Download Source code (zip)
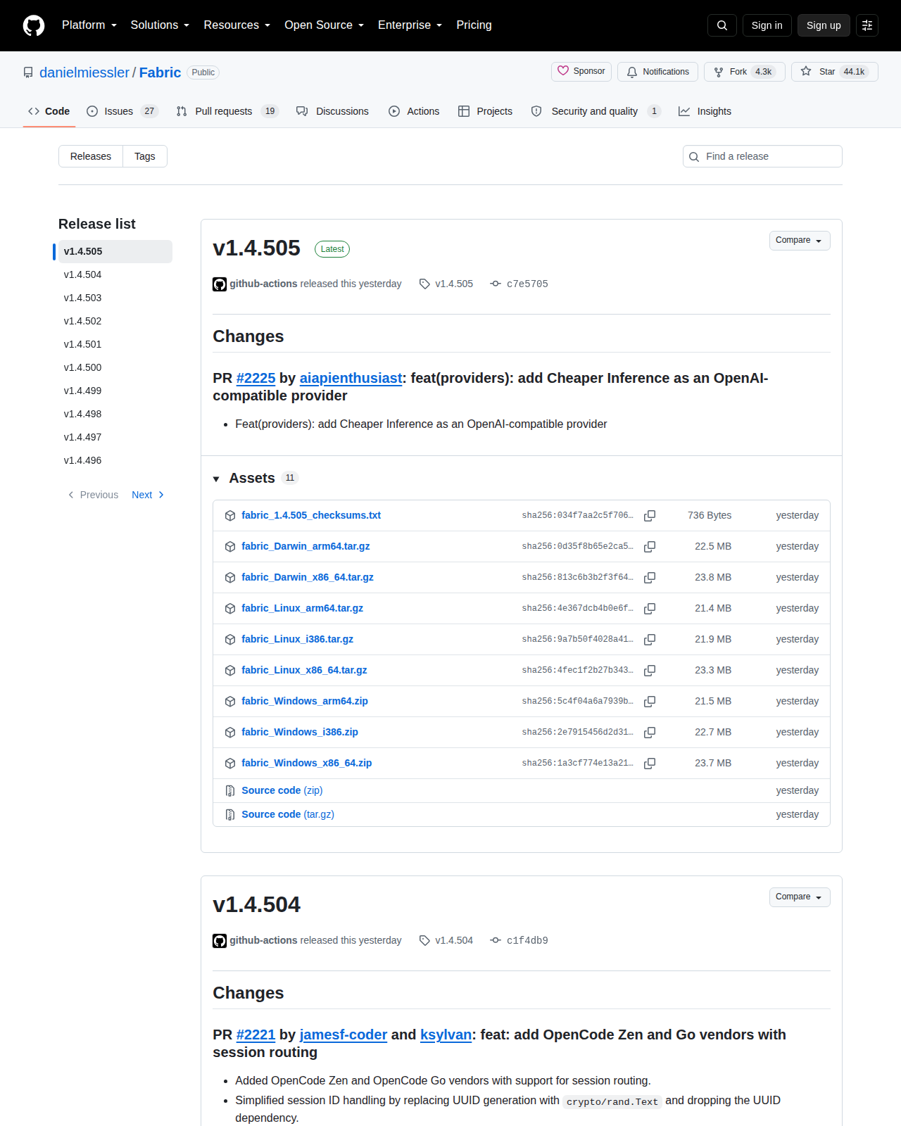 pyautogui.click(x=282, y=790)
